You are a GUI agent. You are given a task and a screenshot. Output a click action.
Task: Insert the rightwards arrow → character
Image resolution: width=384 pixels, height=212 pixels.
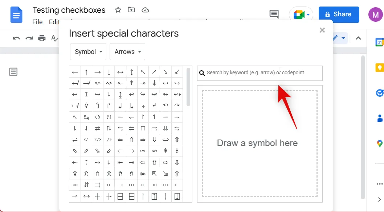98,72
